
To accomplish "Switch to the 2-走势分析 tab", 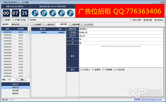I will pyautogui.click(x=50, y=24).
